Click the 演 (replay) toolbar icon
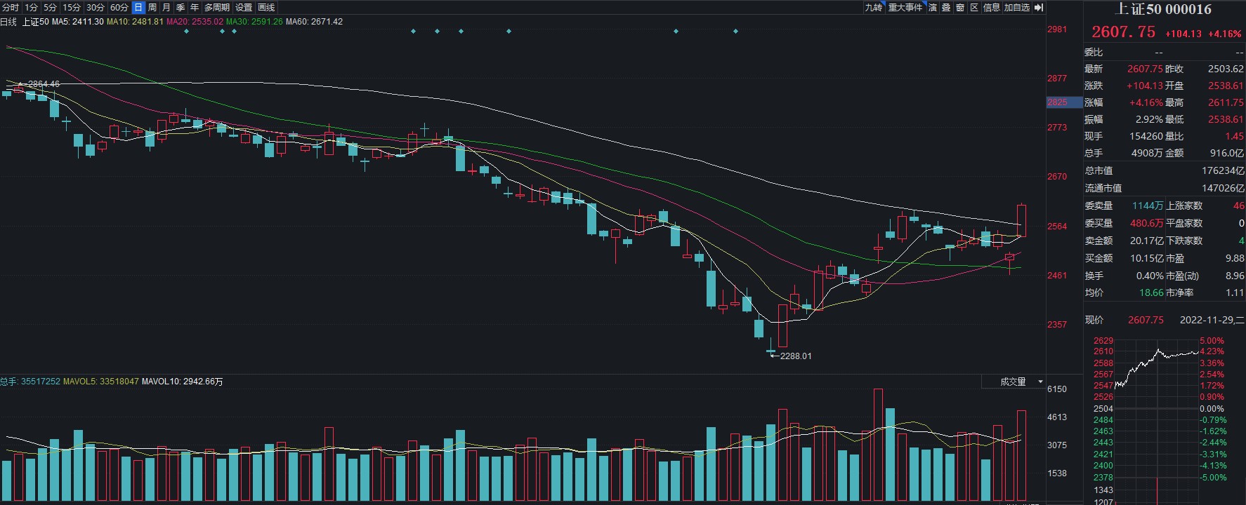Viewport: 1246px width, 505px height. pos(933,8)
